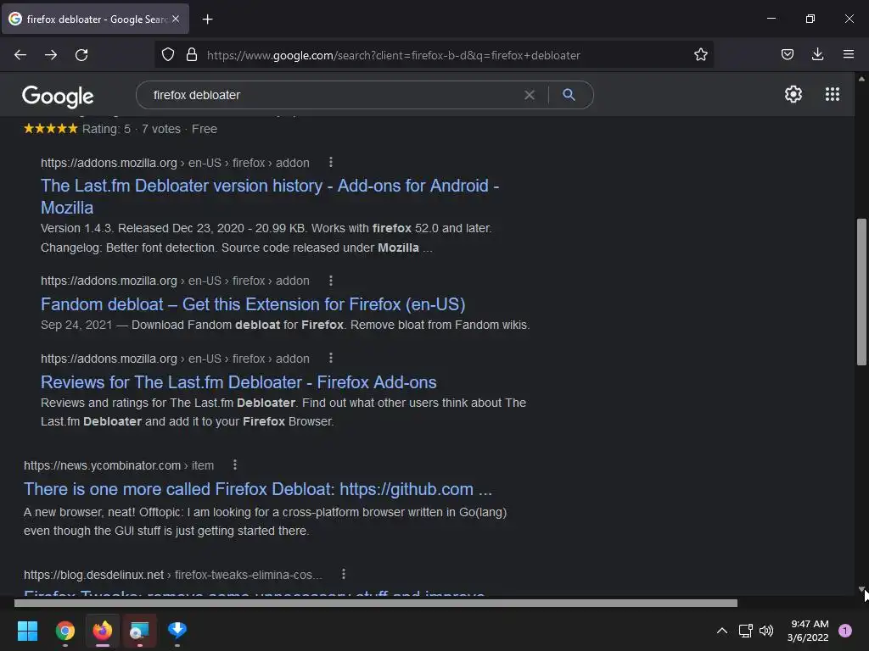Open options for Reviews for Last.fm result

(x=331, y=359)
